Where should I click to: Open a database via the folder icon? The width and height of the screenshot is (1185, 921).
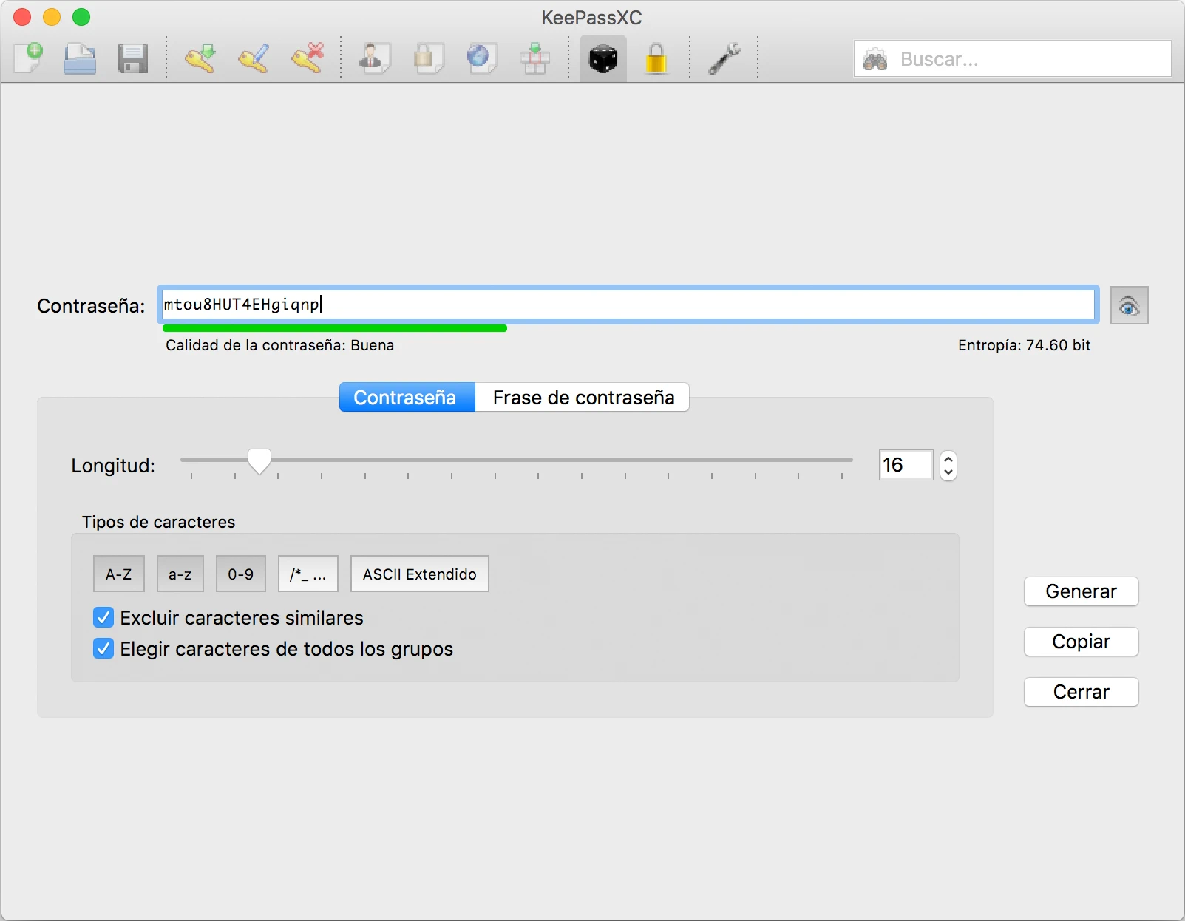(80, 58)
